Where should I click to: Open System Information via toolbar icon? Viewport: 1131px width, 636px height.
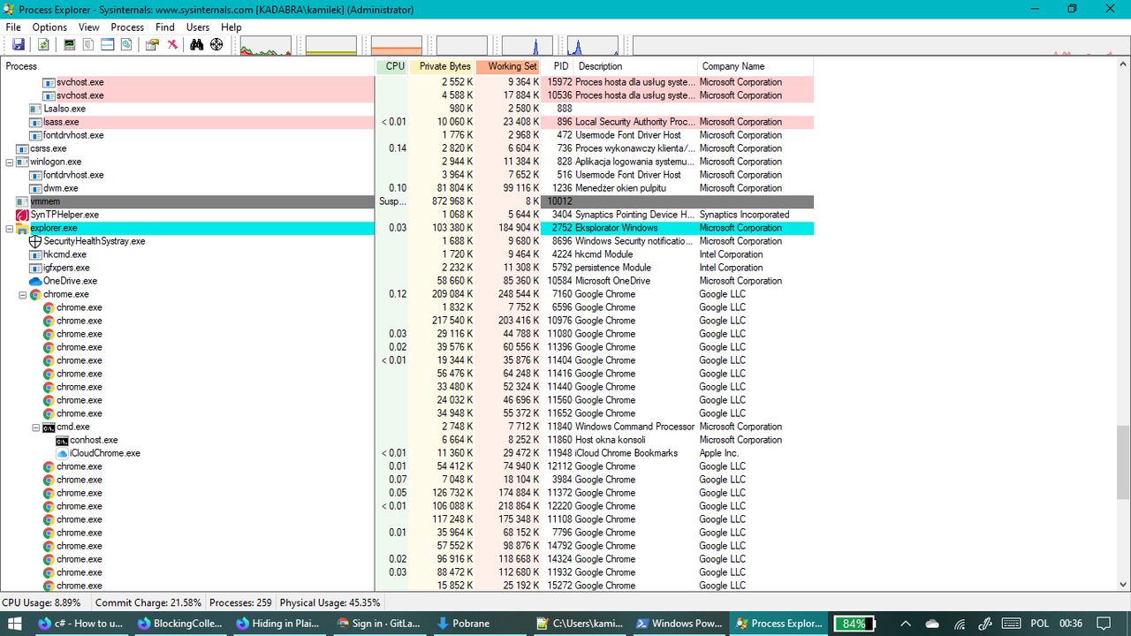tap(69, 45)
